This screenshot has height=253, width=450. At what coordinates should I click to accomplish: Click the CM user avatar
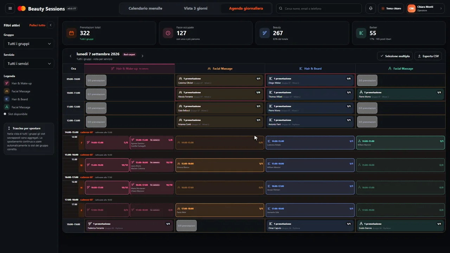click(411, 8)
